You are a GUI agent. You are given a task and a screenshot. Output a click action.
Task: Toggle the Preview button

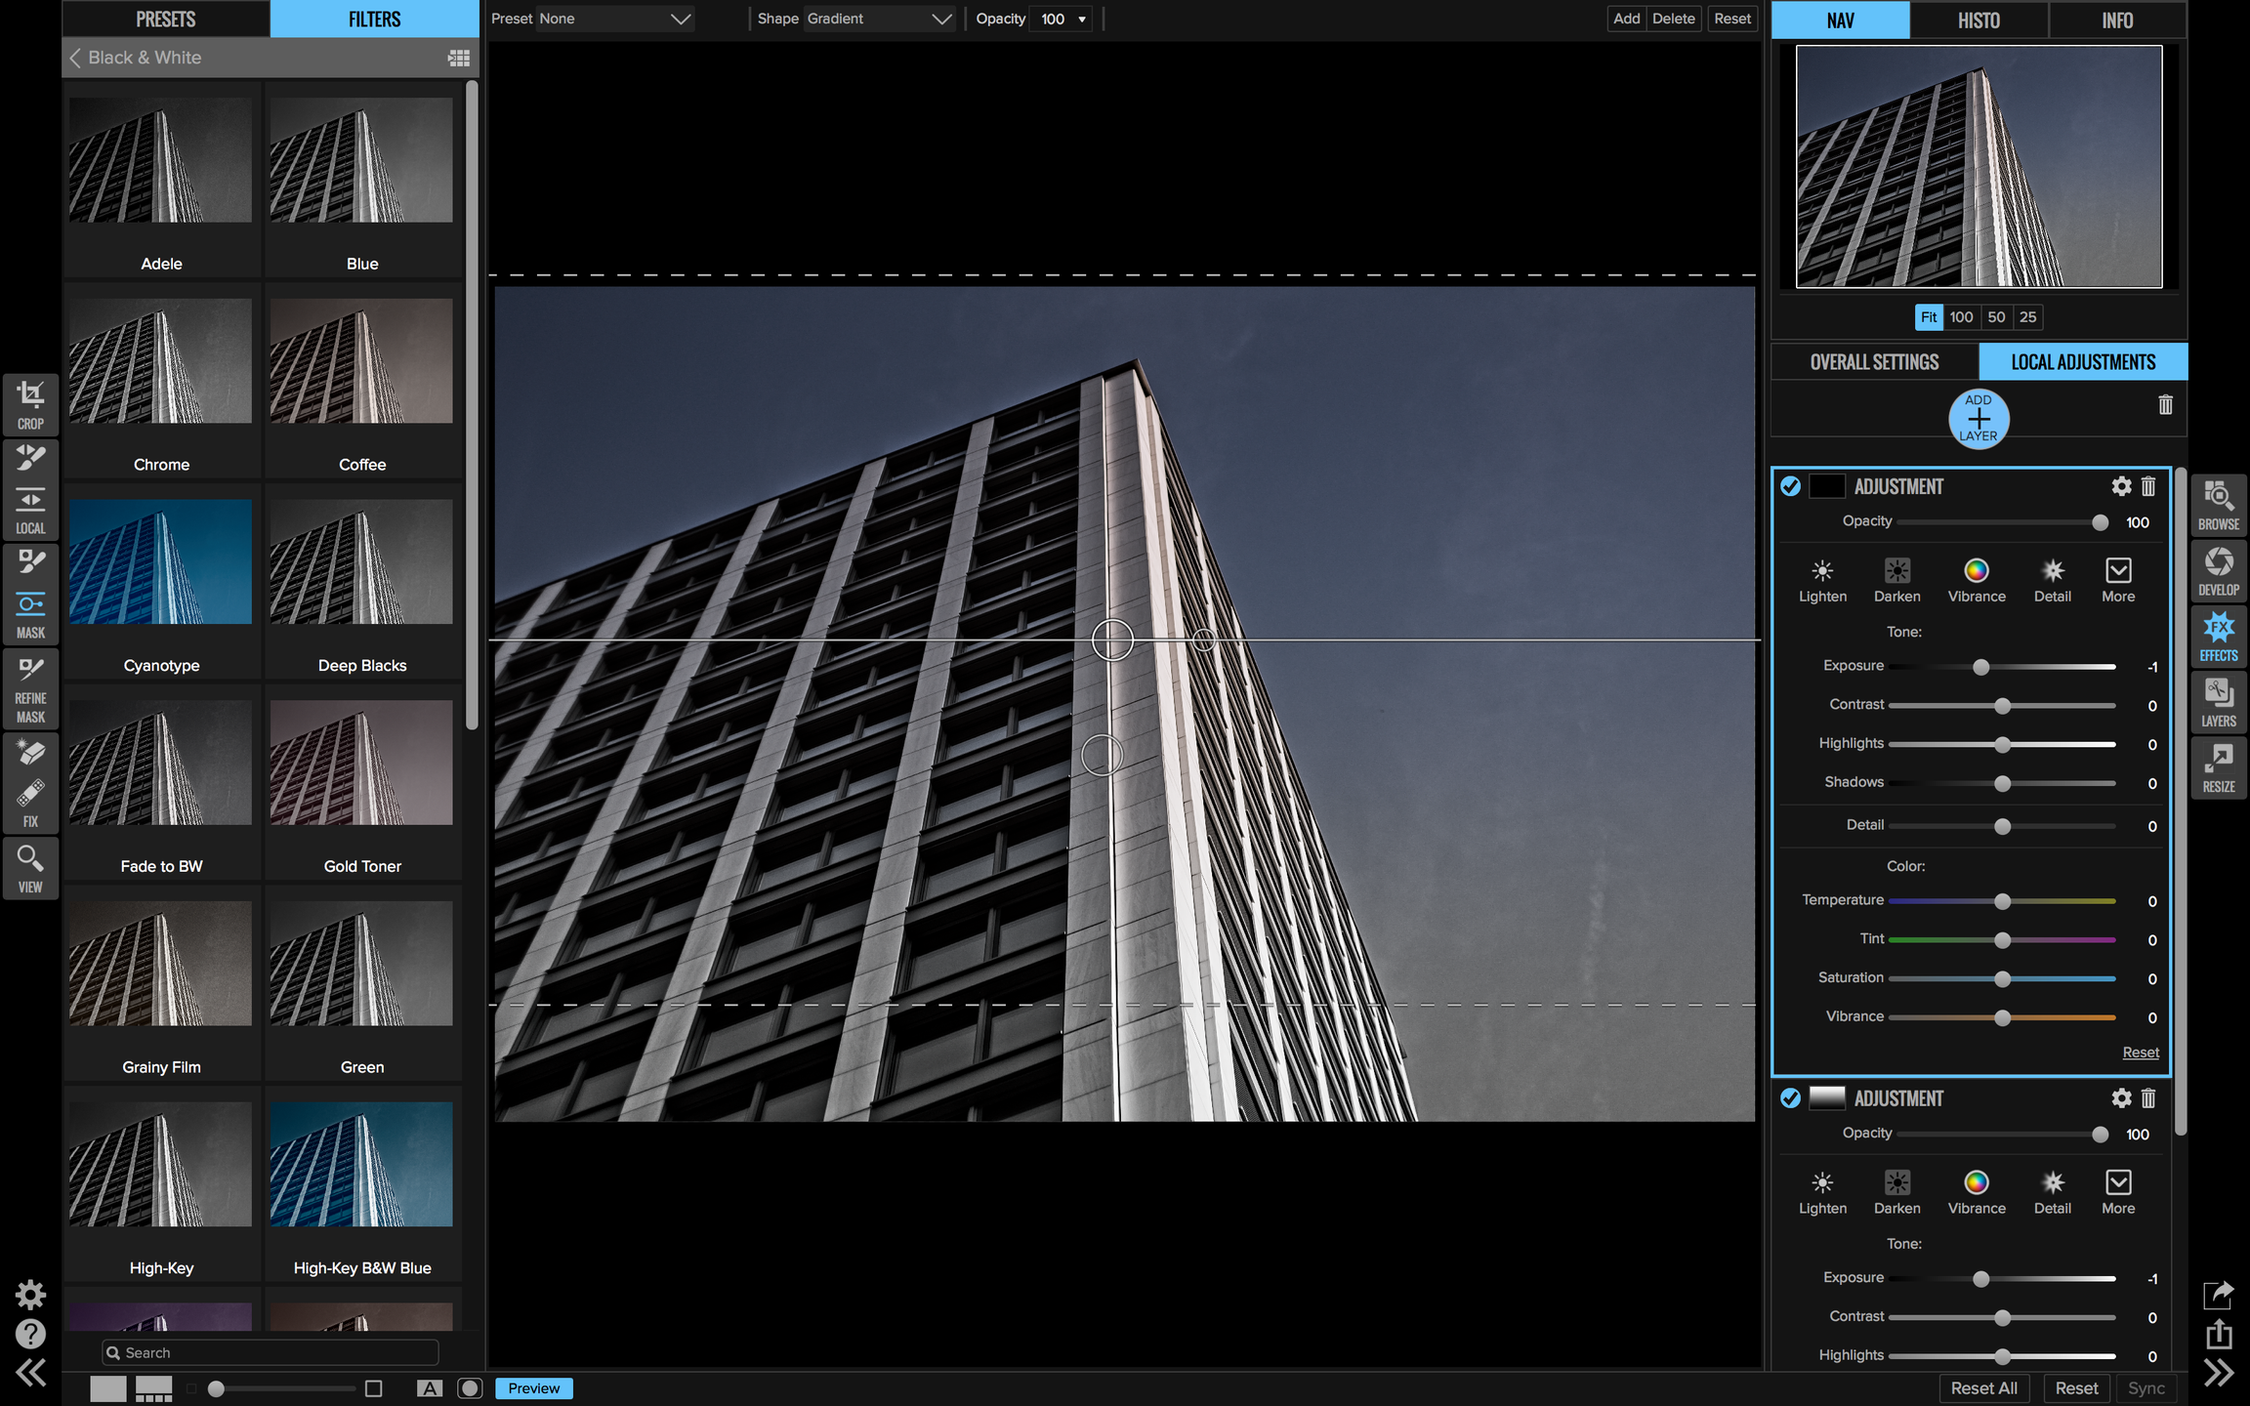(x=533, y=1387)
